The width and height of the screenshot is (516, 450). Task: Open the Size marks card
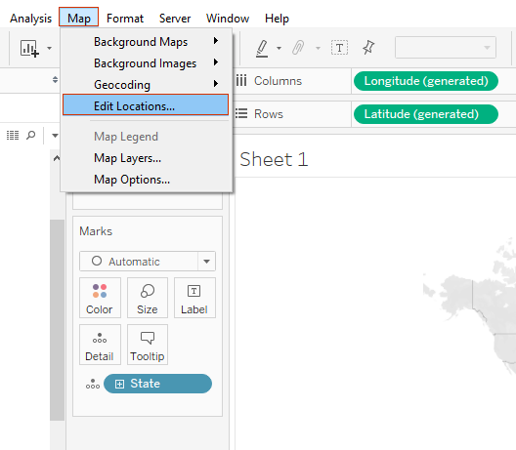point(148,298)
